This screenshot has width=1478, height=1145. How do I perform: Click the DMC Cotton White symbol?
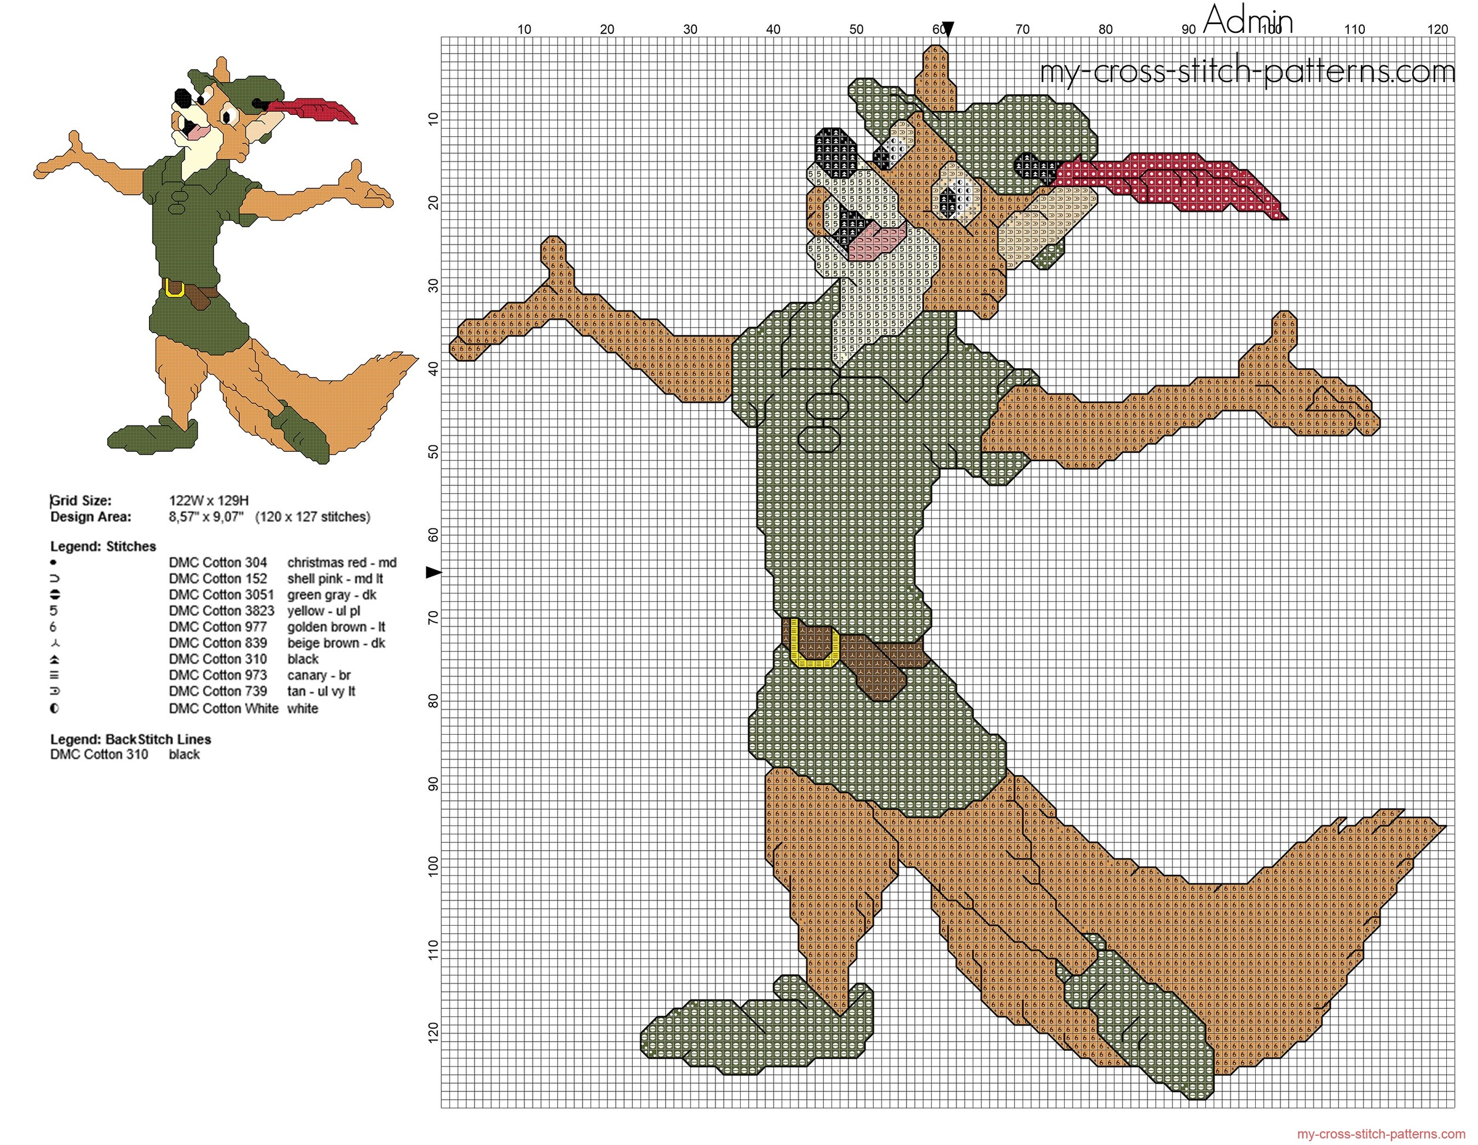click(55, 709)
